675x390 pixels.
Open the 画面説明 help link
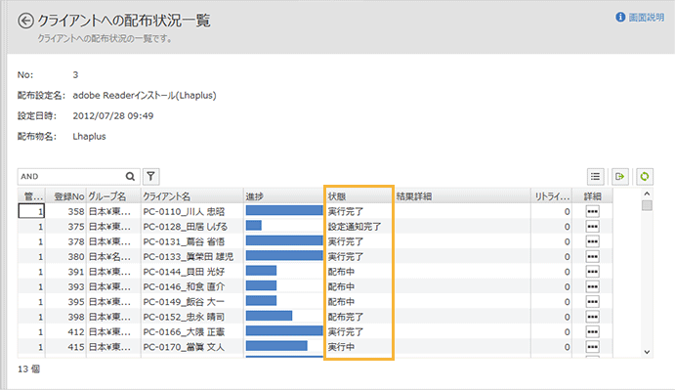(646, 18)
